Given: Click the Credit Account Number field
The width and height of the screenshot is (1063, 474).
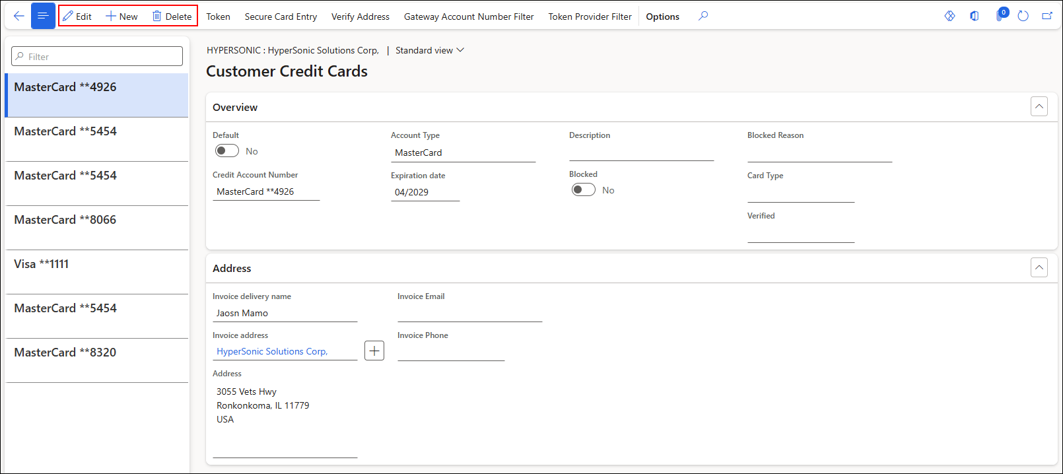Looking at the screenshot, I should click(x=266, y=191).
